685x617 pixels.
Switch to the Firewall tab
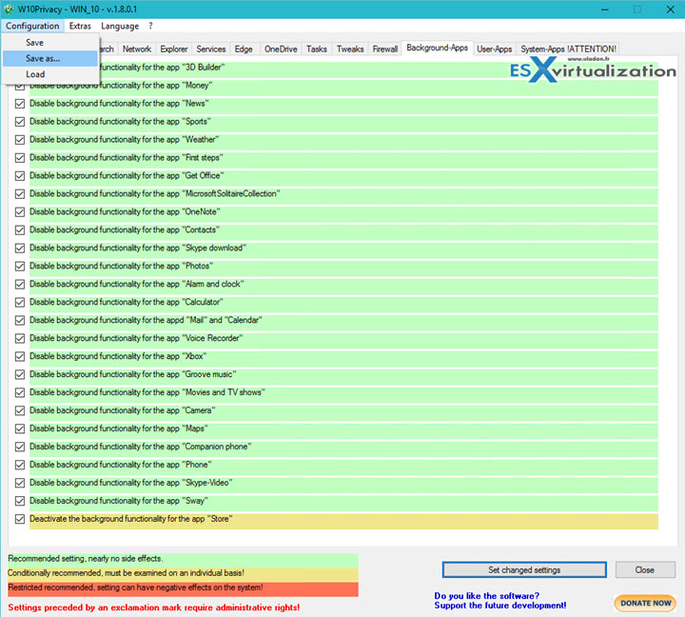pos(385,49)
